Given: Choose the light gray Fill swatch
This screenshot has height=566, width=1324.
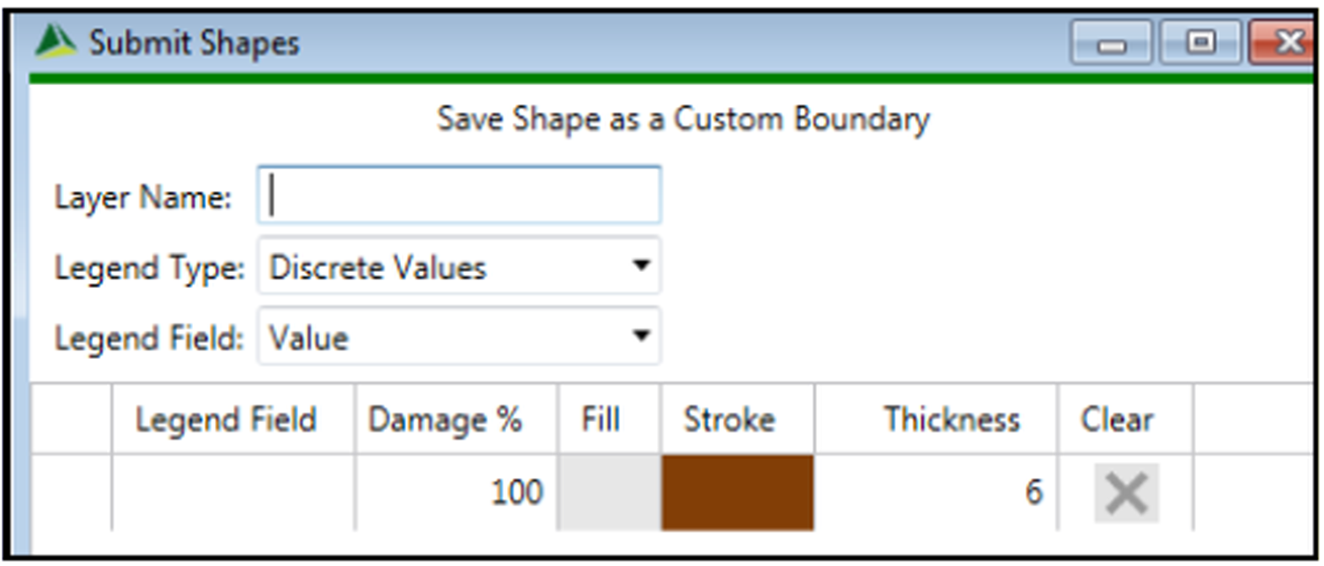Looking at the screenshot, I should pyautogui.click(x=609, y=493).
